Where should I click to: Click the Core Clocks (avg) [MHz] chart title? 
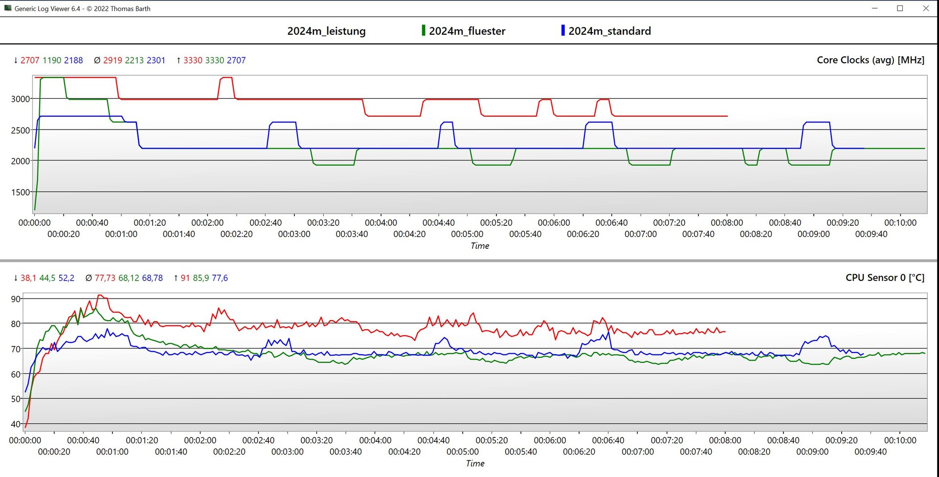pos(871,60)
